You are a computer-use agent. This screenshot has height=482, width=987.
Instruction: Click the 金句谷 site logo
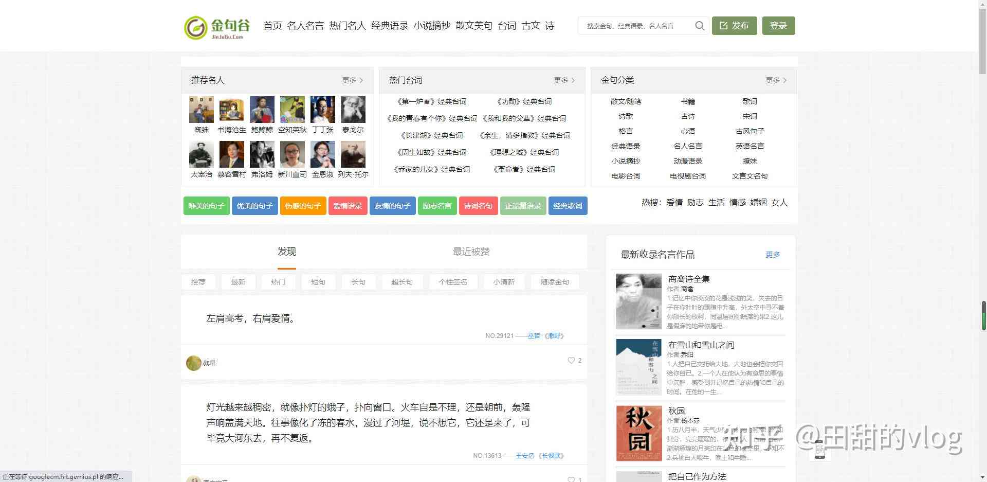tap(217, 27)
